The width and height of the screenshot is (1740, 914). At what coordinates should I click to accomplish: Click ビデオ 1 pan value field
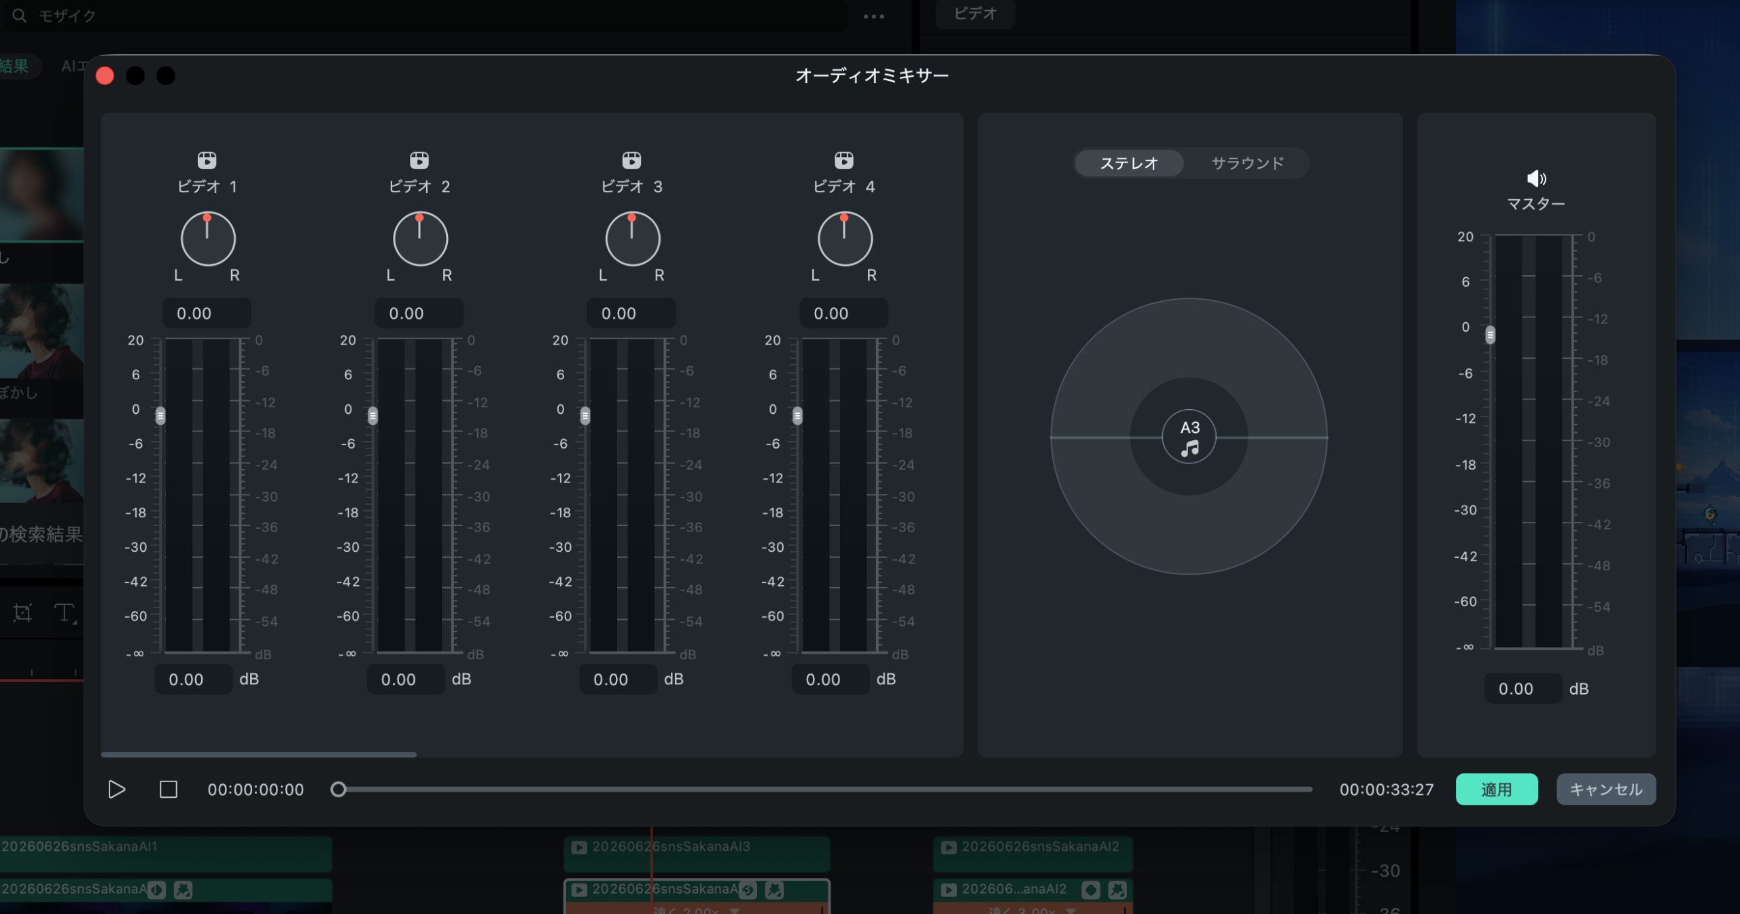tap(207, 313)
